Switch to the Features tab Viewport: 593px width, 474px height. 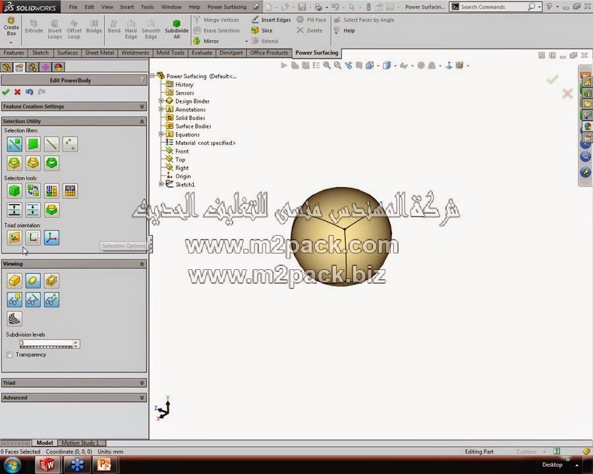click(x=14, y=53)
